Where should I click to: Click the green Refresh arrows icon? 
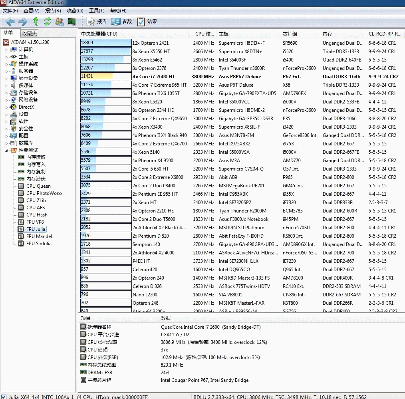click(x=48, y=22)
